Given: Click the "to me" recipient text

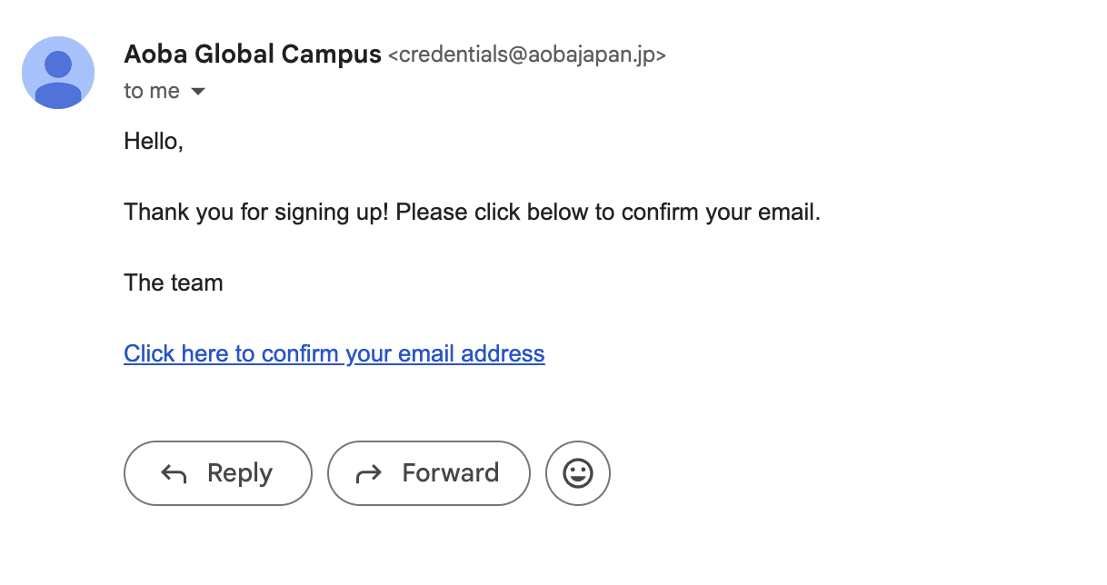Looking at the screenshot, I should pos(152,92).
